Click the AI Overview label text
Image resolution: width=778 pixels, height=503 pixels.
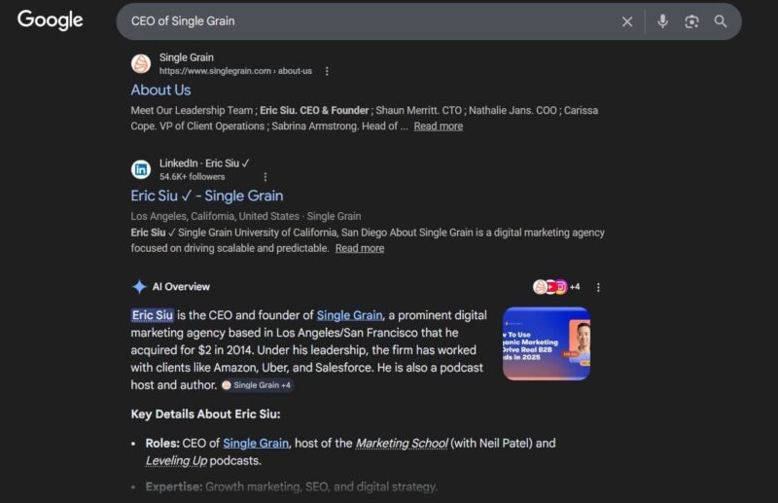coord(181,286)
